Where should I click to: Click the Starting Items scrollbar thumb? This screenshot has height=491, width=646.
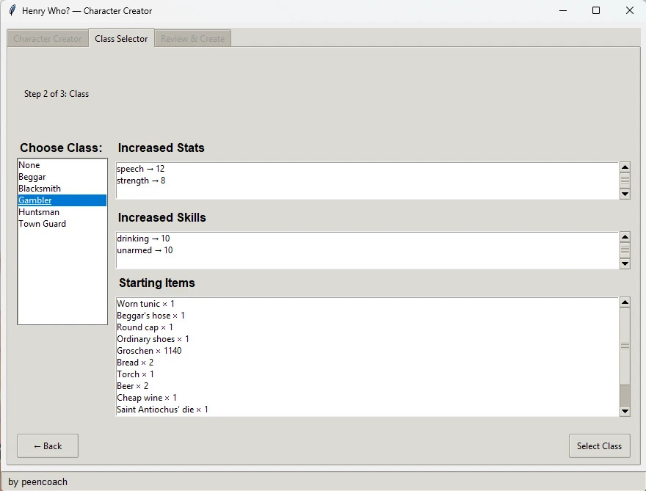point(625,345)
